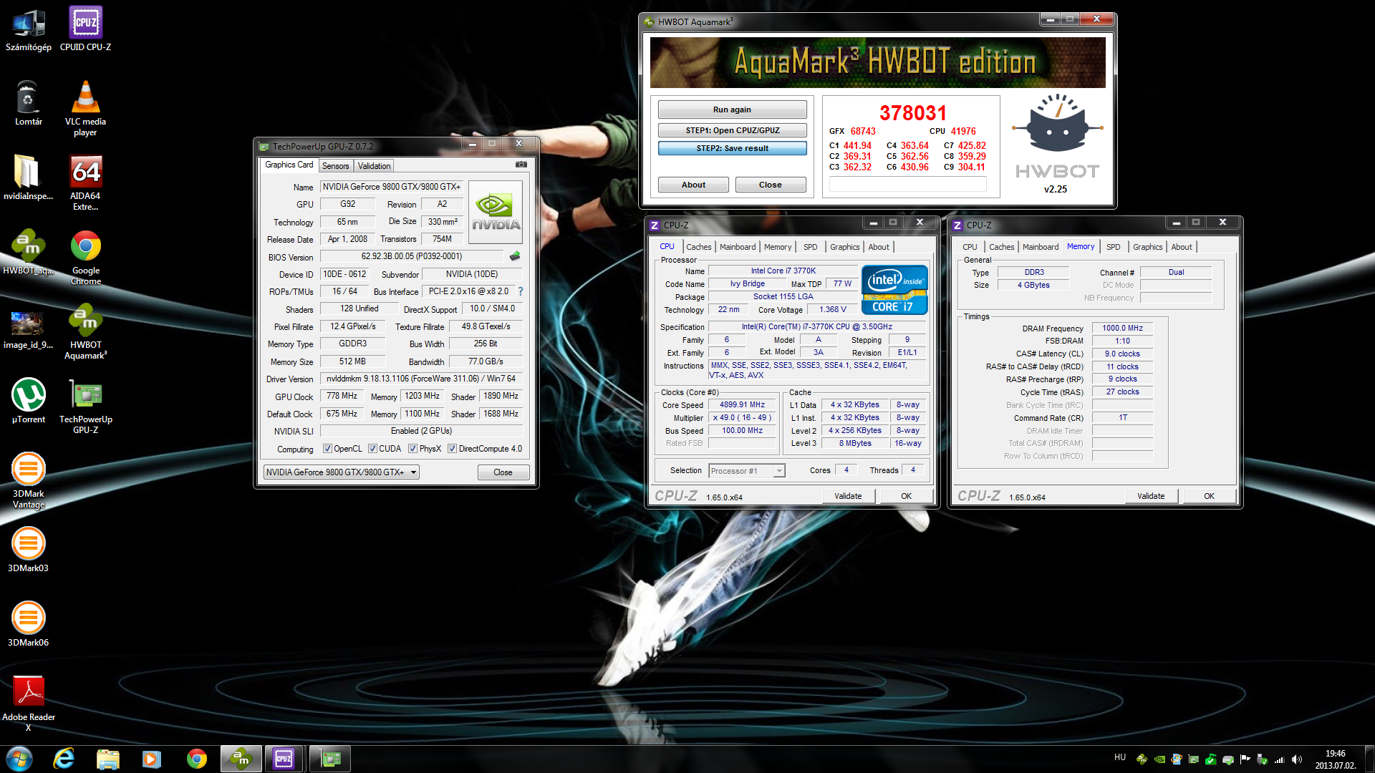
Task: Open the CPUID CPU-Z desktop shortcut
Action: click(x=85, y=30)
